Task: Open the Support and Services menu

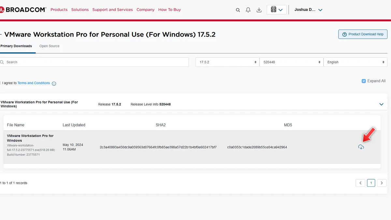Action: point(112,10)
